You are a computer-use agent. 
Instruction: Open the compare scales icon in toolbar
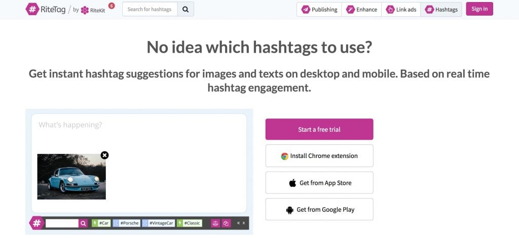pyautogui.click(x=215, y=223)
